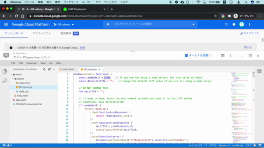Open Chrome three-dot menu
The height and width of the screenshot is (148, 264).
click(260, 16)
